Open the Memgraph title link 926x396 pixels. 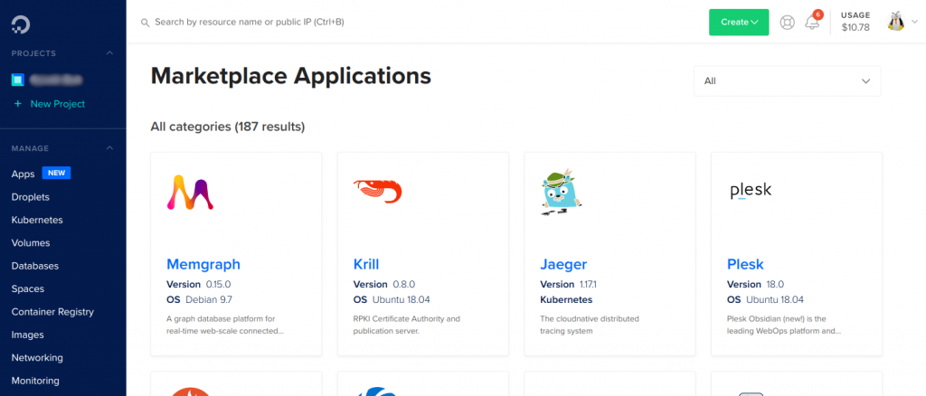tap(203, 264)
